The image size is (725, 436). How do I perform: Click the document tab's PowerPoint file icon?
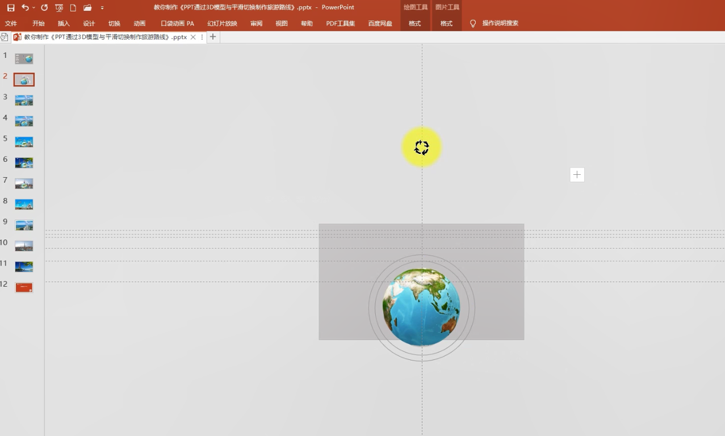point(17,37)
